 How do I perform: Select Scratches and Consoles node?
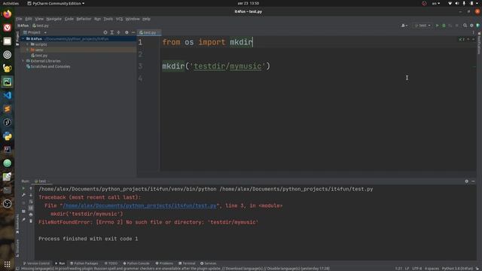(48, 66)
